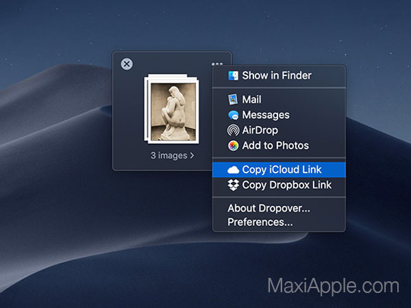411x308 pixels.
Task: Share images via Messages
Action: click(279, 115)
